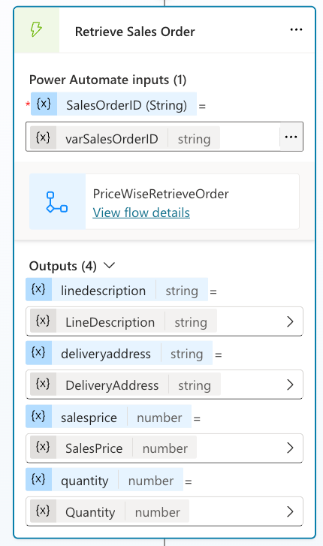Click the linedescription output variable icon

[38, 289]
